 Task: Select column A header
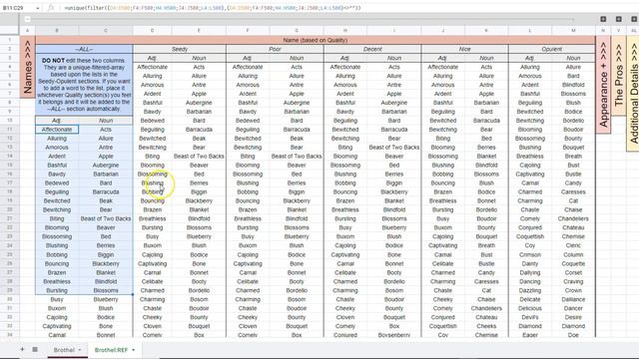pyautogui.click(x=27, y=31)
